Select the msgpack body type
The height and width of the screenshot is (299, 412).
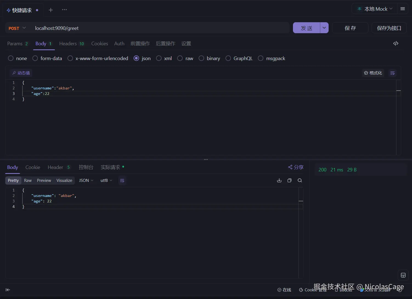272,58
